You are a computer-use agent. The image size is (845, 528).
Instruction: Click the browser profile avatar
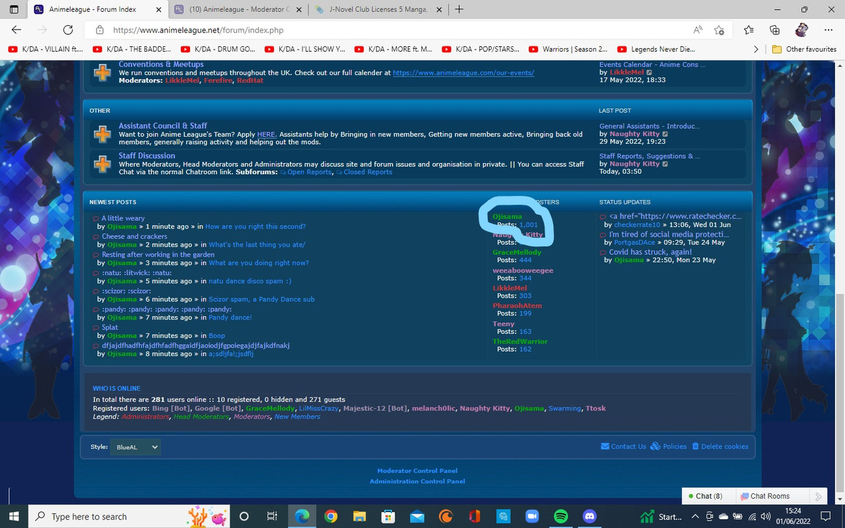(801, 30)
